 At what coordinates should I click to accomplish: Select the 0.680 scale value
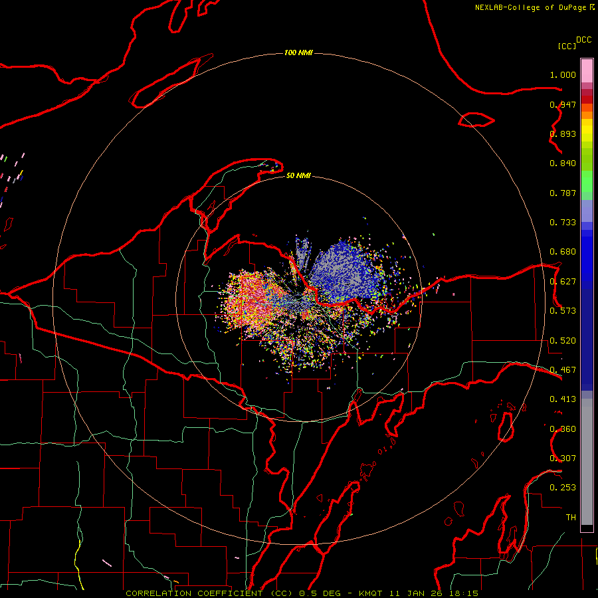(x=563, y=252)
